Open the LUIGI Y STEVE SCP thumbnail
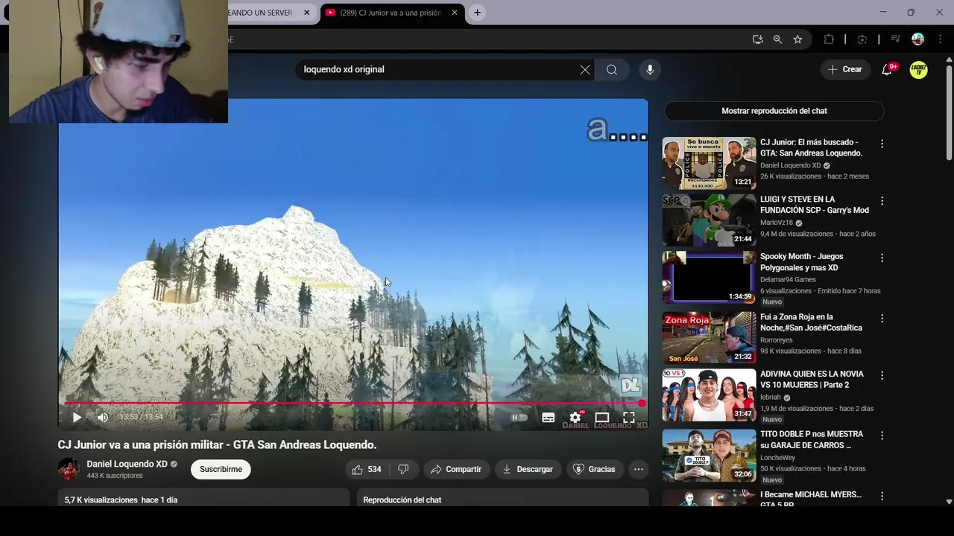The width and height of the screenshot is (954, 536). (x=709, y=220)
